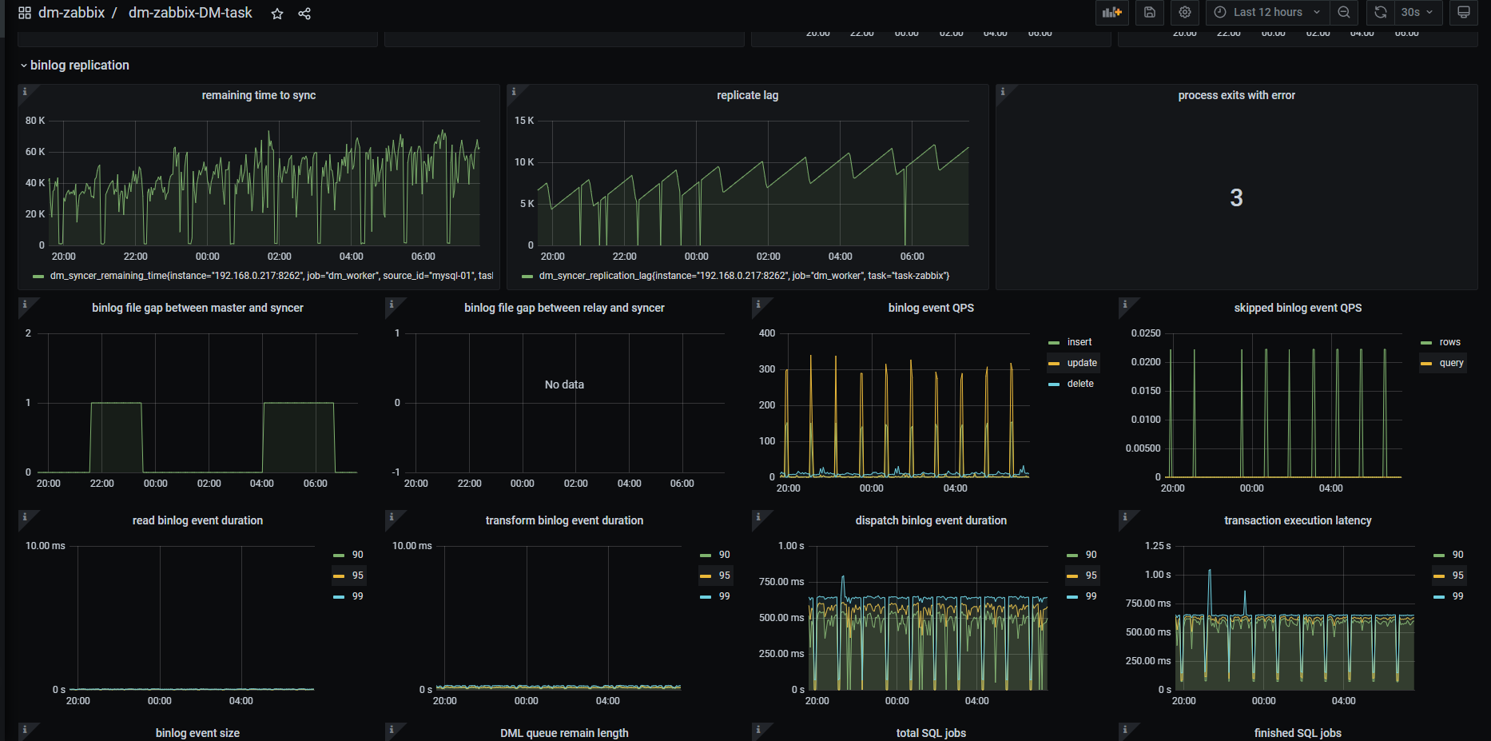Change color of delete series swatch
Viewport: 1491px width, 741px height.
coord(1054,384)
